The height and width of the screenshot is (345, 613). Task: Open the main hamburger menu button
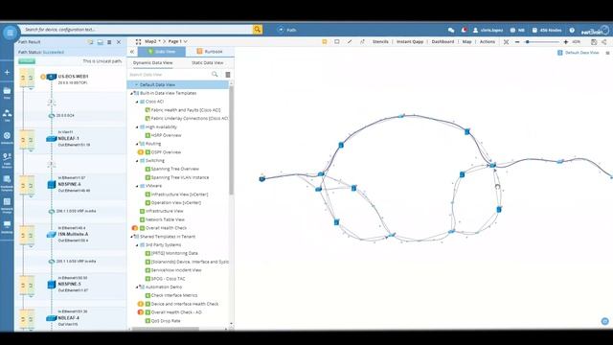[10, 33]
